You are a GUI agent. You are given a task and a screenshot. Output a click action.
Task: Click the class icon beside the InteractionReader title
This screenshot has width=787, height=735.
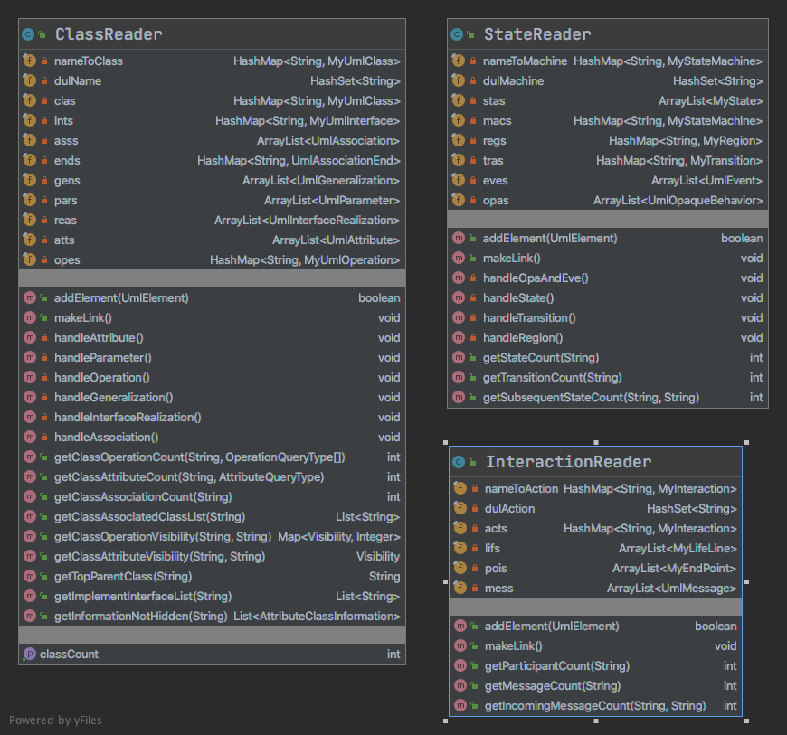coord(459,462)
